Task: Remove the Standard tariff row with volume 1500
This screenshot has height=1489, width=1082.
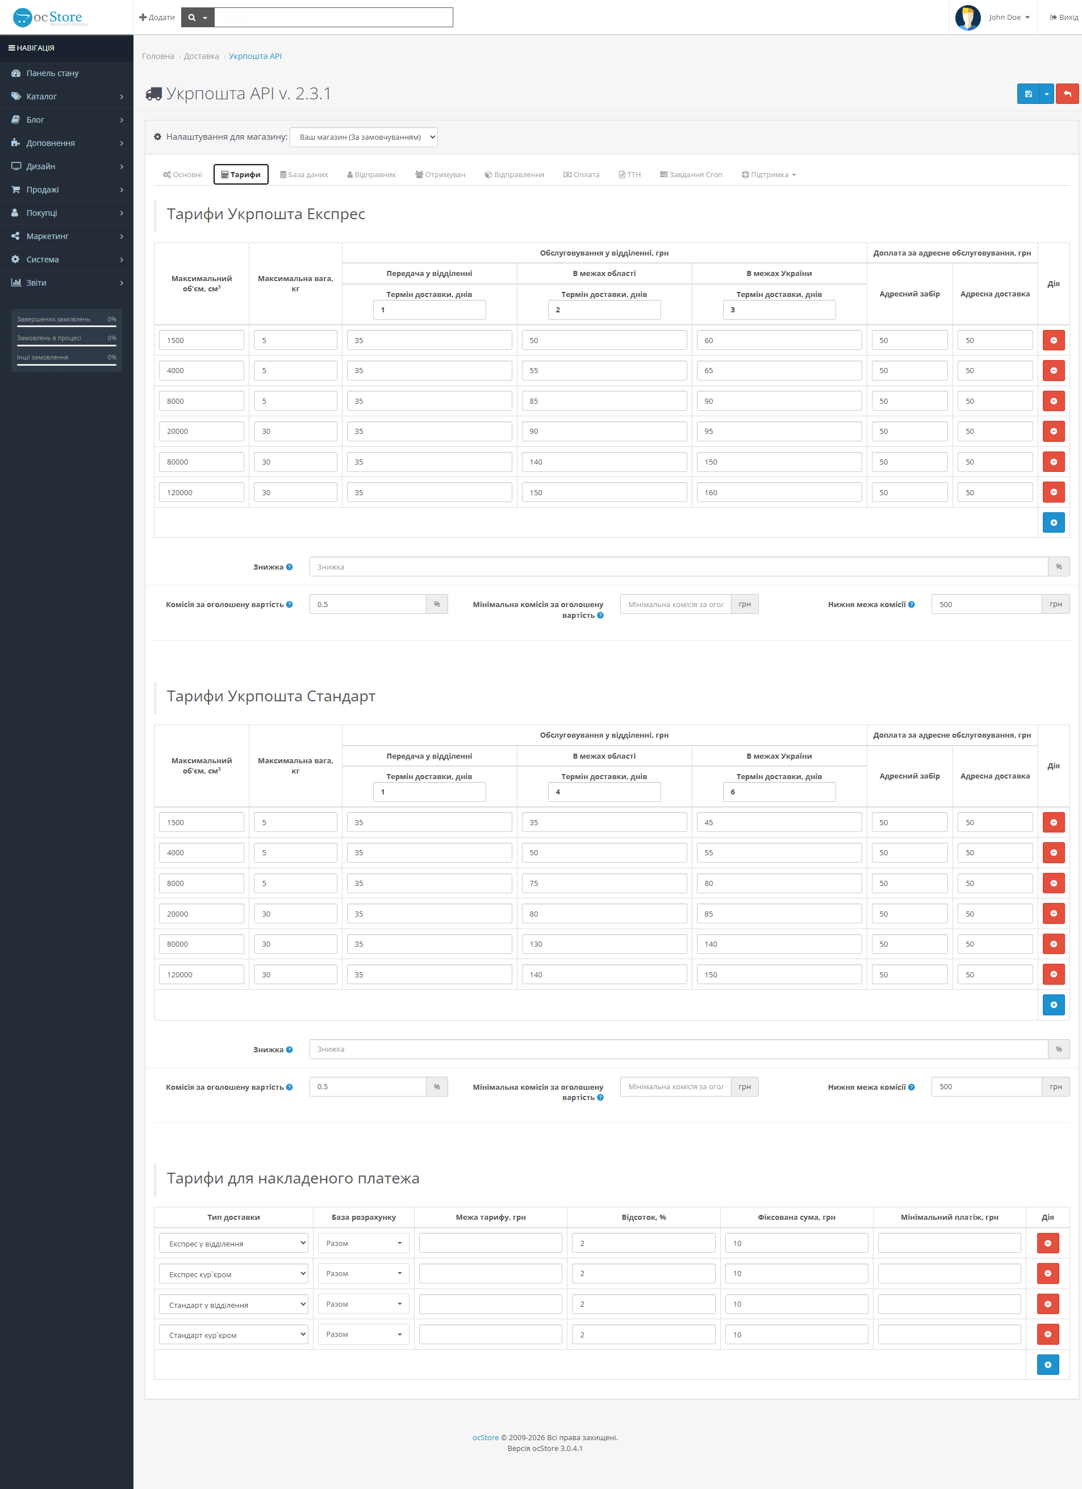Action: pyautogui.click(x=1053, y=823)
